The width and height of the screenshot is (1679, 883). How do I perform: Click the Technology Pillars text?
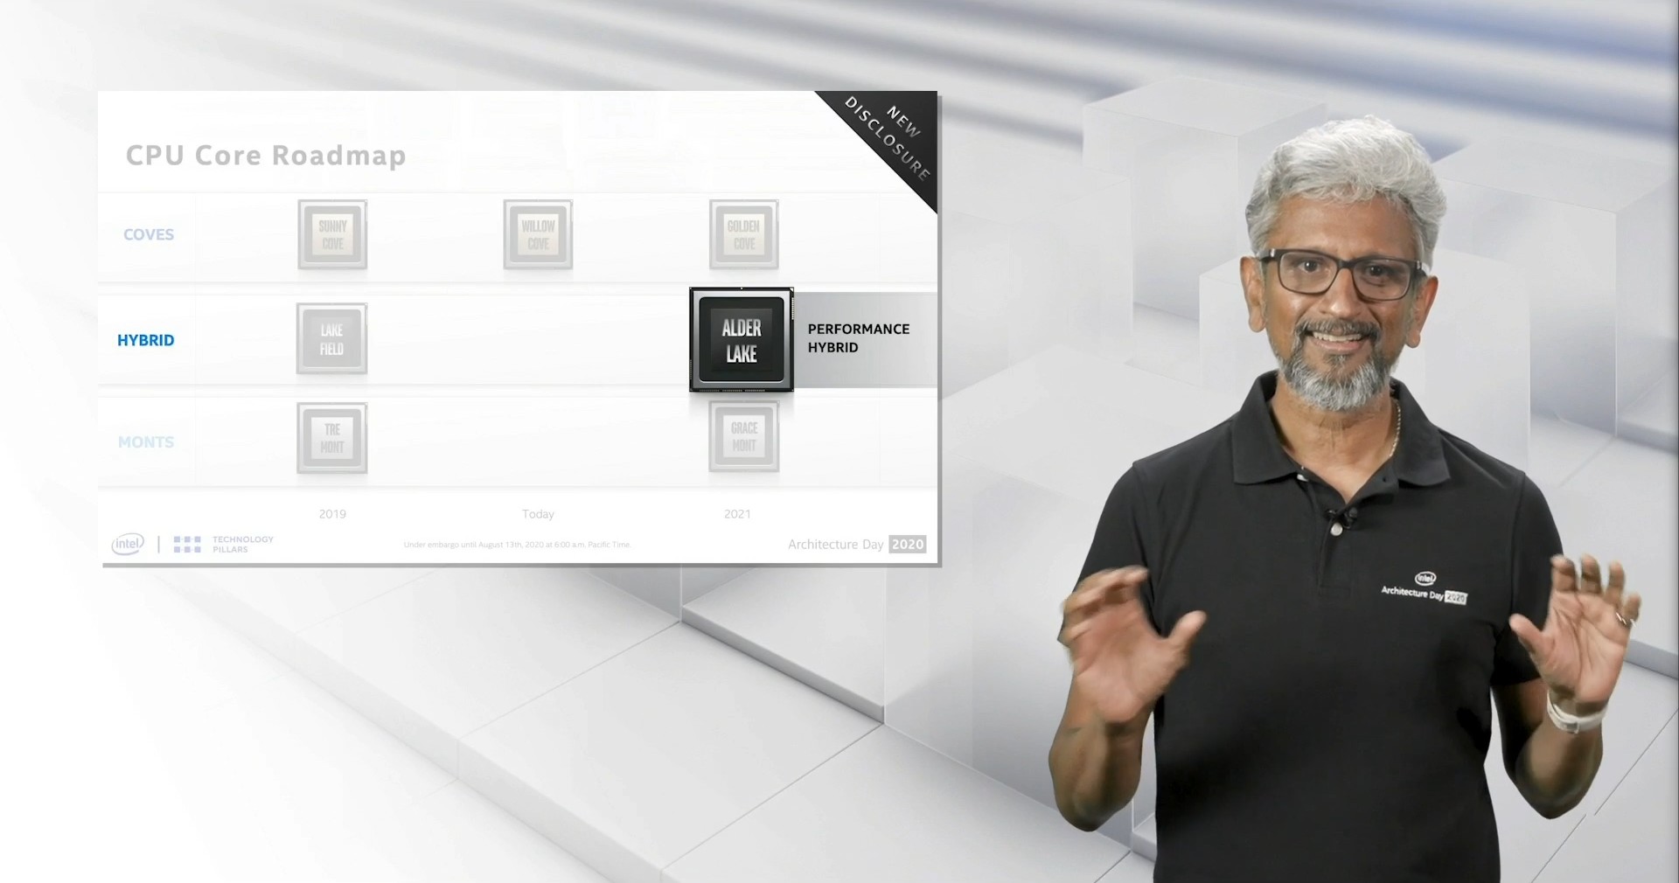click(x=243, y=545)
